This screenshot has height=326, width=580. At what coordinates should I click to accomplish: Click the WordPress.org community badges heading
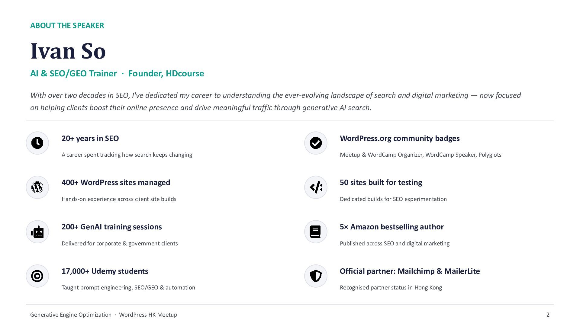coord(400,138)
